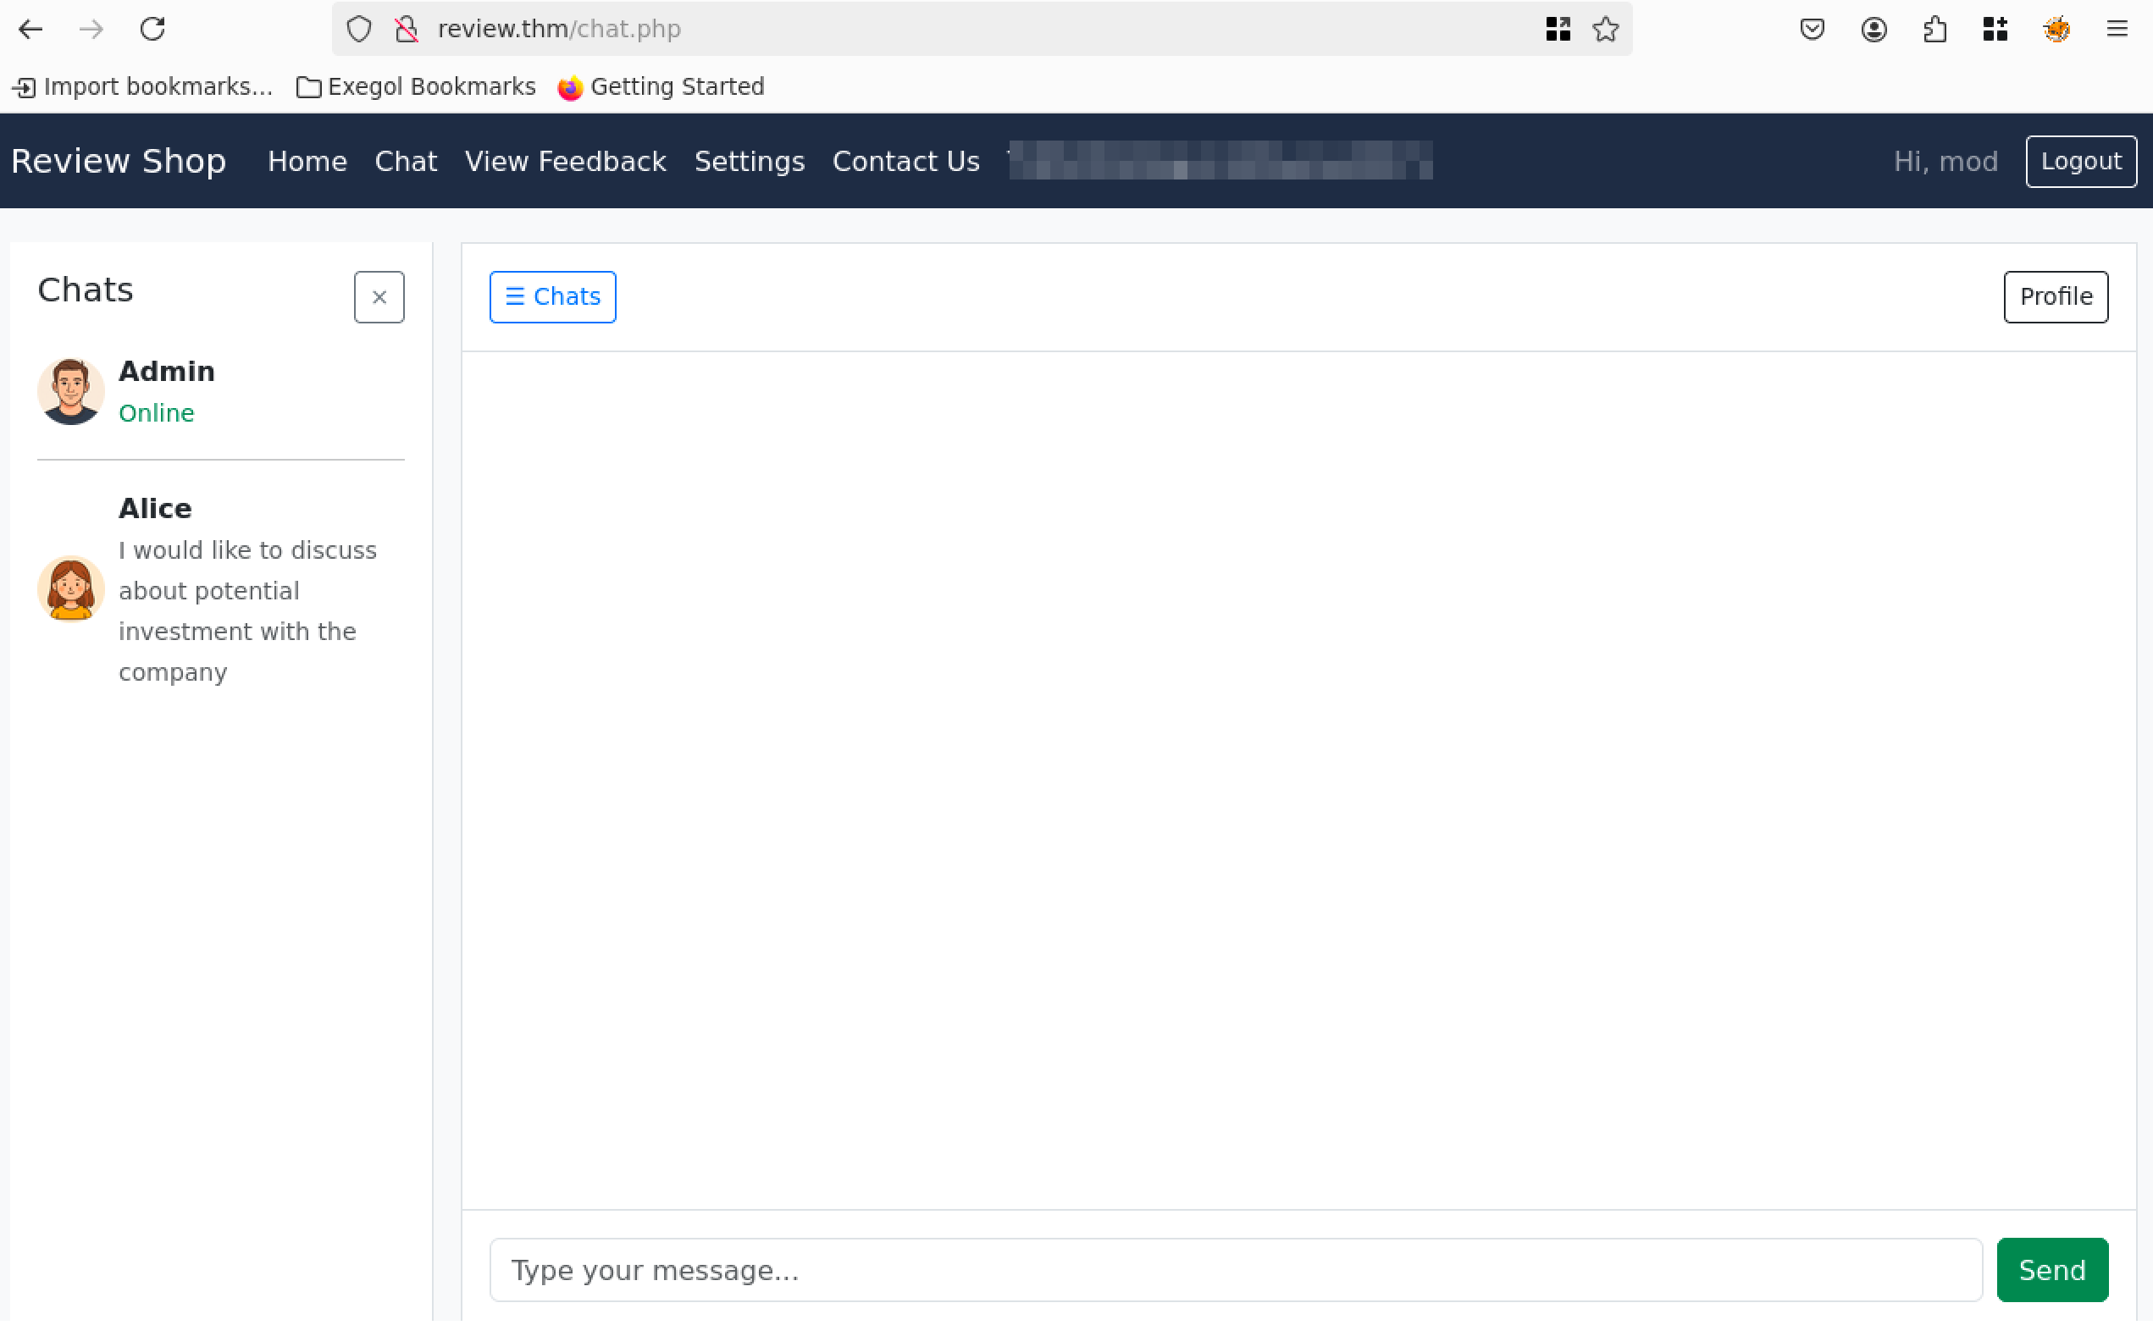Open the Firefox account icon
The width and height of the screenshot is (2153, 1336).
click(1873, 29)
